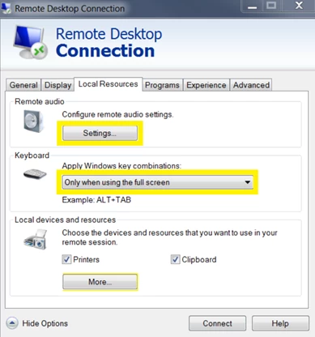This screenshot has width=315, height=337.
Task: Click the 'Example: ALT+TAB' text
Action: tap(96, 200)
